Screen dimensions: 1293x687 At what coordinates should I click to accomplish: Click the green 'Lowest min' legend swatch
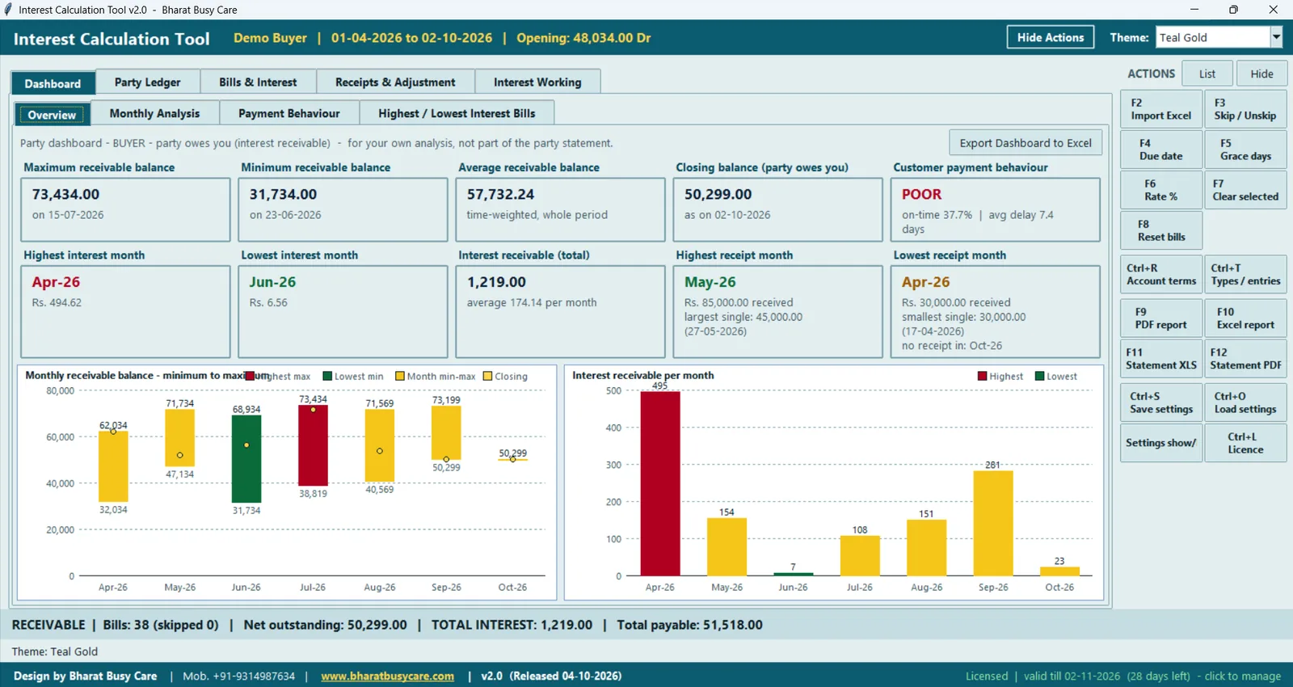327,376
